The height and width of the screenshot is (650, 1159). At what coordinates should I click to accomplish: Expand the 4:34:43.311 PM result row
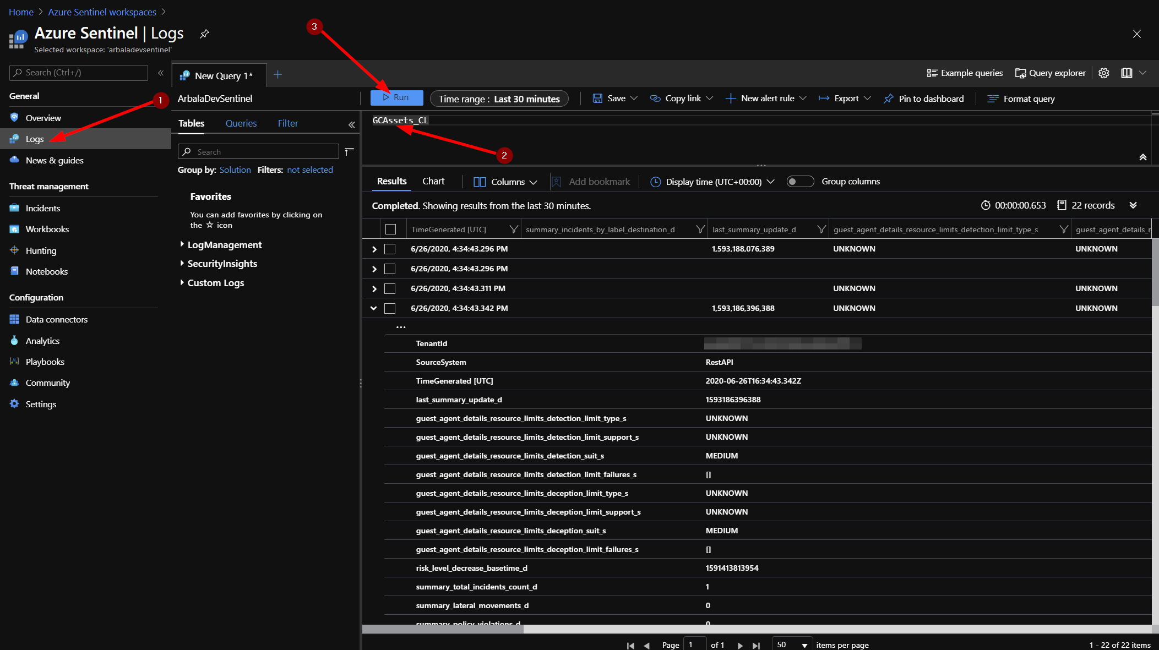click(374, 288)
